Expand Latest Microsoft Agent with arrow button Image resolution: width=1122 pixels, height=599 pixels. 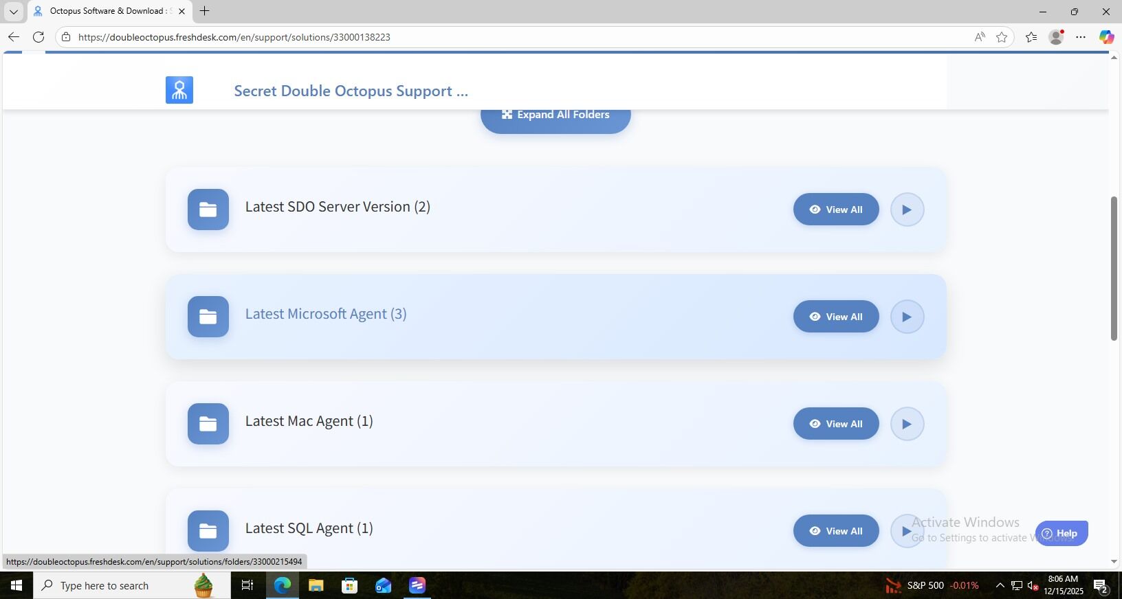(x=907, y=317)
